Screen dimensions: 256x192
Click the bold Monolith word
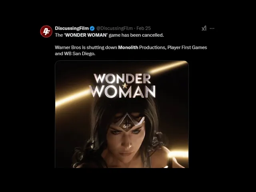click(128, 47)
